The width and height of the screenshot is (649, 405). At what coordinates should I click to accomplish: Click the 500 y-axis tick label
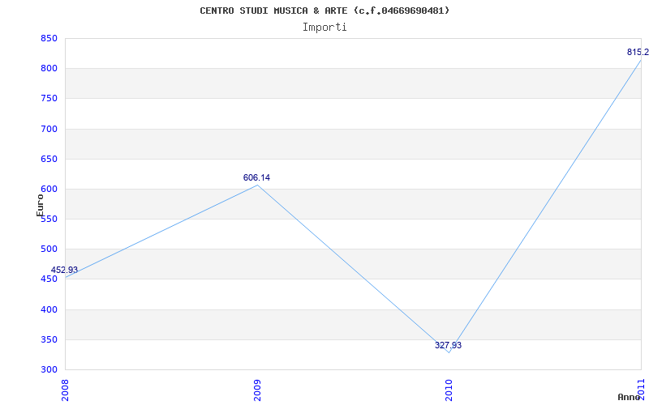pyautogui.click(x=49, y=249)
